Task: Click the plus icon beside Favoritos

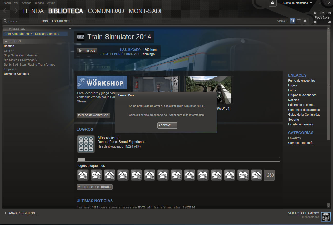Action: [70, 28]
